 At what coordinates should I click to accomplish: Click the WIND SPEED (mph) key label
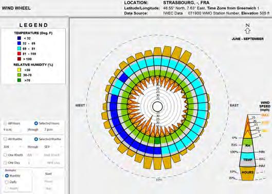[265, 106]
